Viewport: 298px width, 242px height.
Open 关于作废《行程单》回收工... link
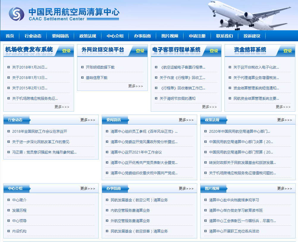click(x=182, y=77)
